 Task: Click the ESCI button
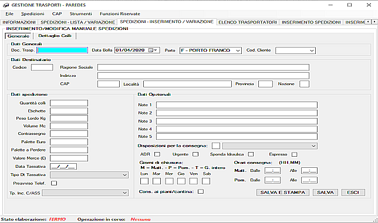pyautogui.click(x=353, y=192)
